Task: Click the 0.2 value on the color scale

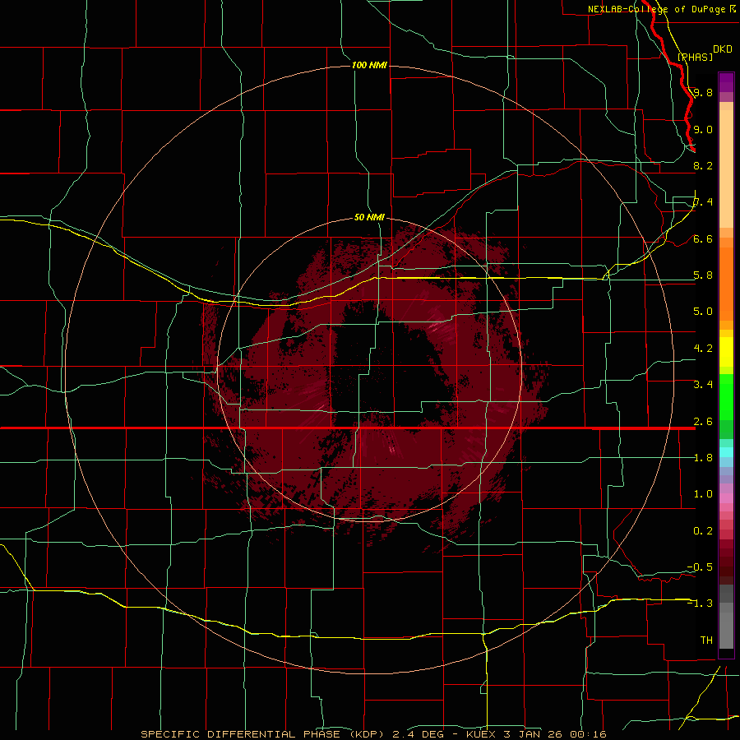Action: pyautogui.click(x=703, y=531)
